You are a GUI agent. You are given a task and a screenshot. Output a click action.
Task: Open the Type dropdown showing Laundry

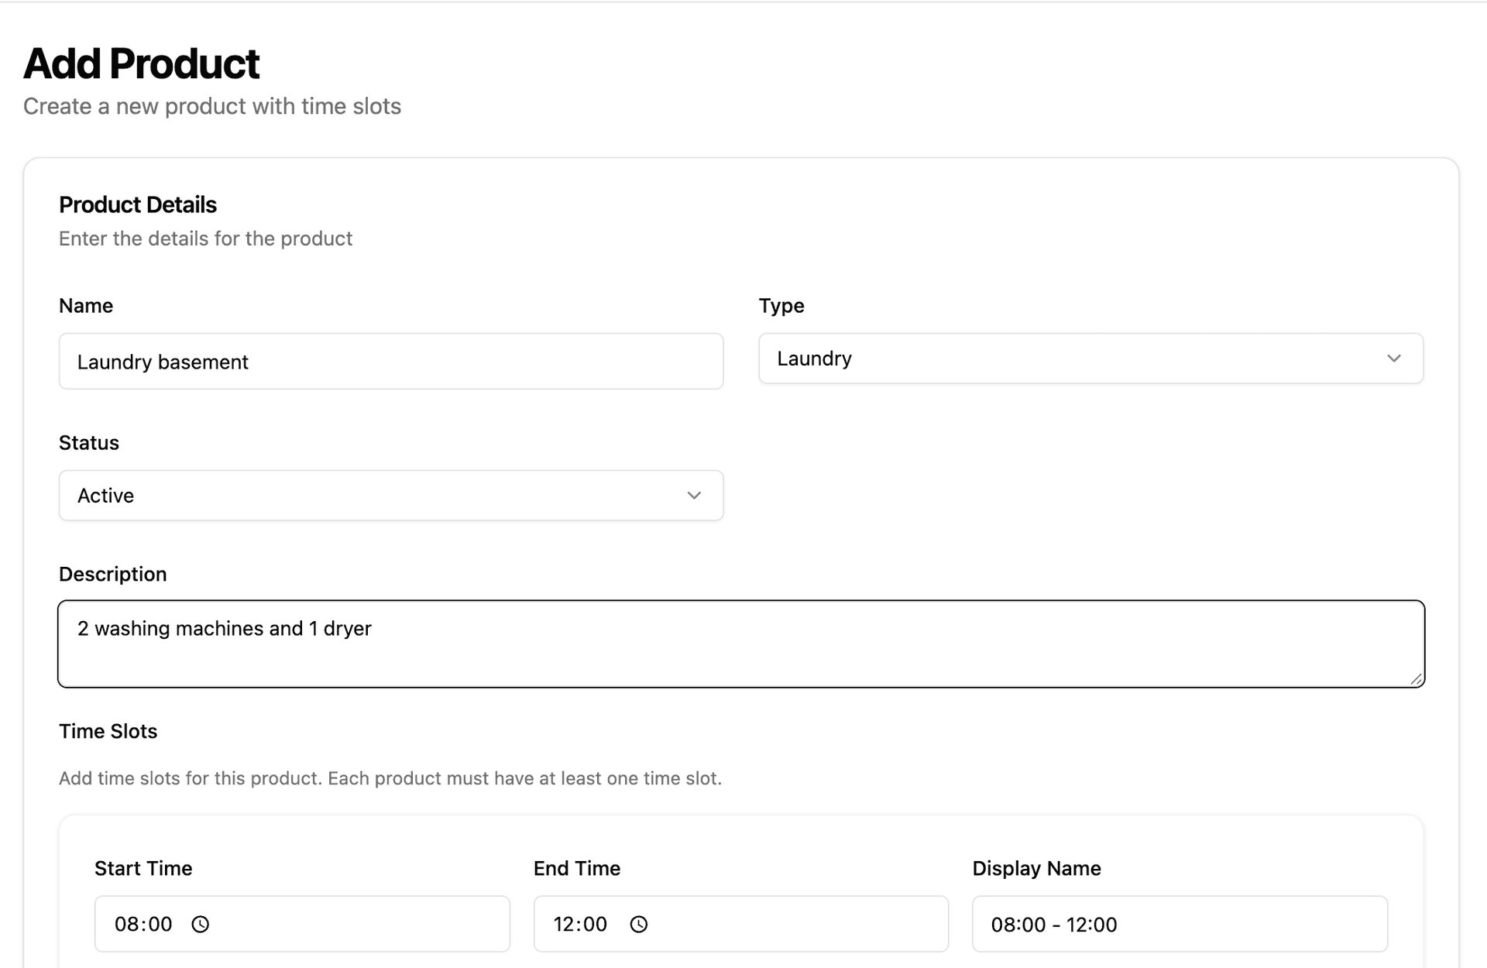tap(1090, 359)
